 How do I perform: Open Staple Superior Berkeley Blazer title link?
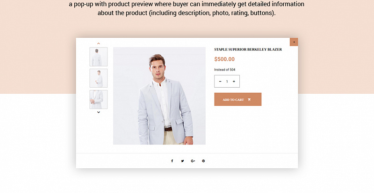coord(248,49)
